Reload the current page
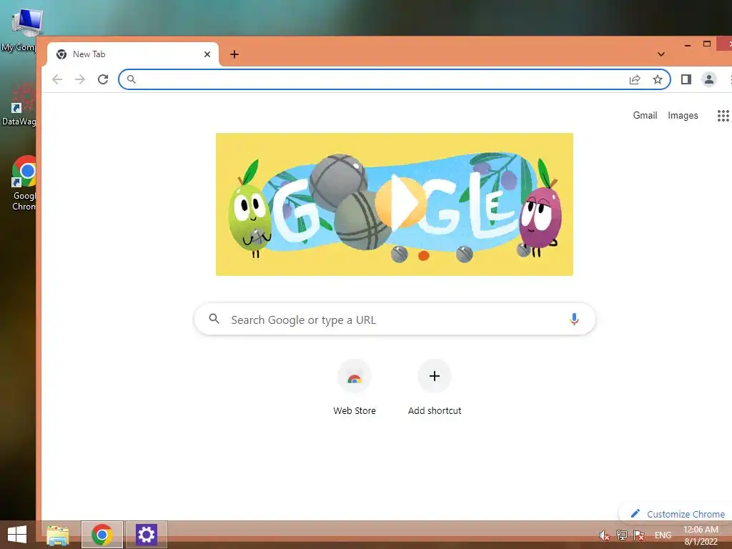This screenshot has width=732, height=549. (x=103, y=79)
